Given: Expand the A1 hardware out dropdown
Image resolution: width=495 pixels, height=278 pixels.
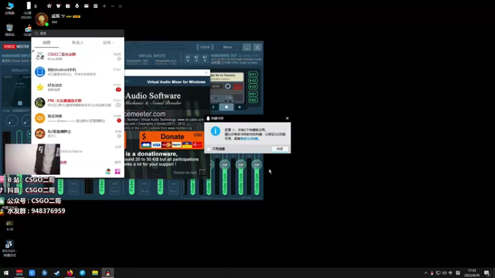Looking at the screenshot, I should (188, 58).
